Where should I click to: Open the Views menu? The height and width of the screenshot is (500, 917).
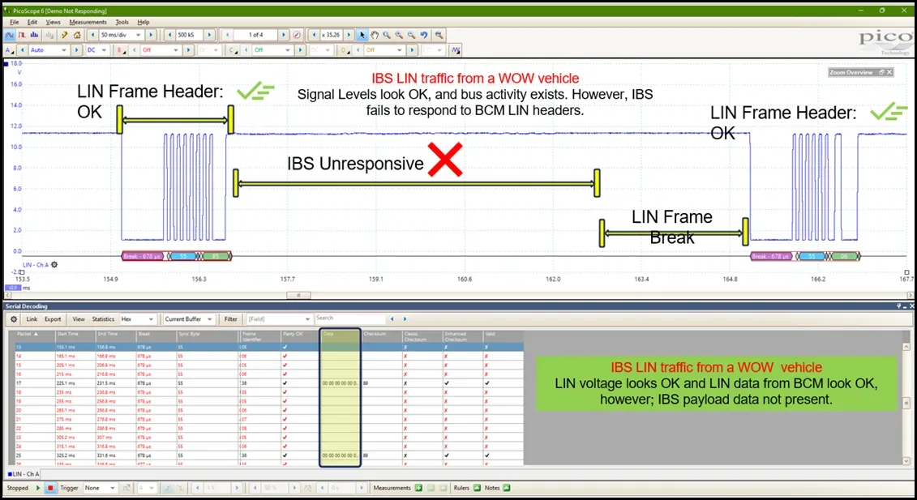(53, 22)
